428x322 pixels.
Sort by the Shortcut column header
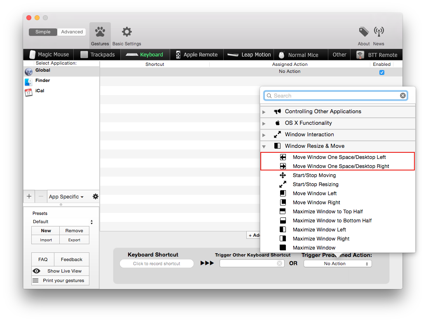(x=155, y=64)
